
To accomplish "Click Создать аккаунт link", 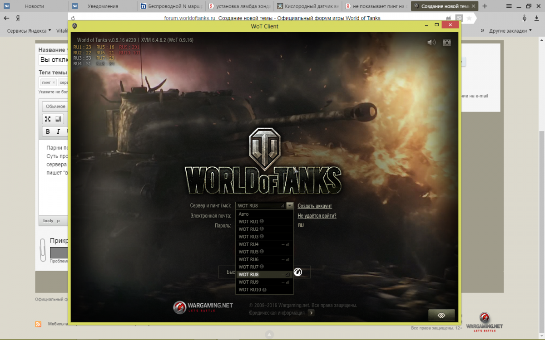I will [x=315, y=206].
